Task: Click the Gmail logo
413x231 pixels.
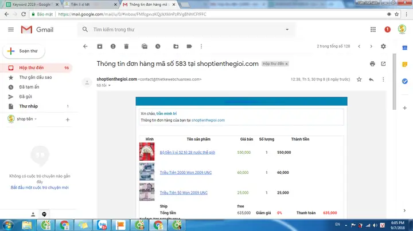Action: pos(37,30)
